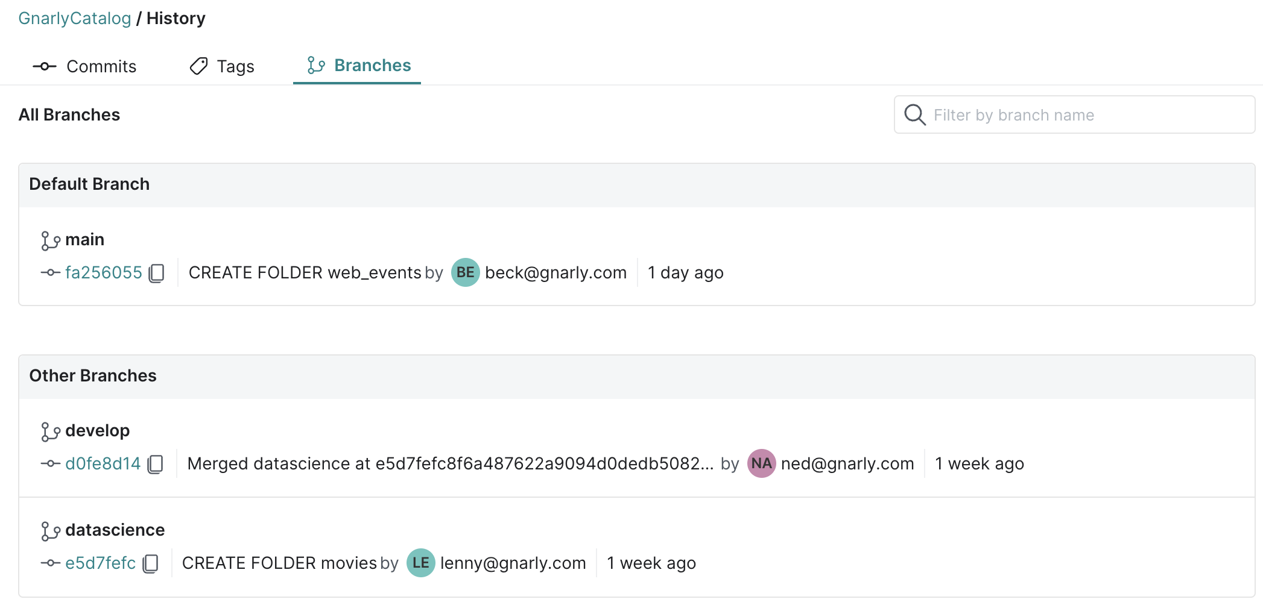The height and width of the screenshot is (605, 1263).
Task: Click the develop branch name
Action: click(97, 431)
